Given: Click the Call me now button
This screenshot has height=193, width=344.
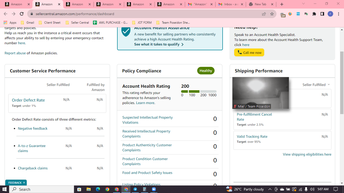Looking at the screenshot, I should [249, 53].
